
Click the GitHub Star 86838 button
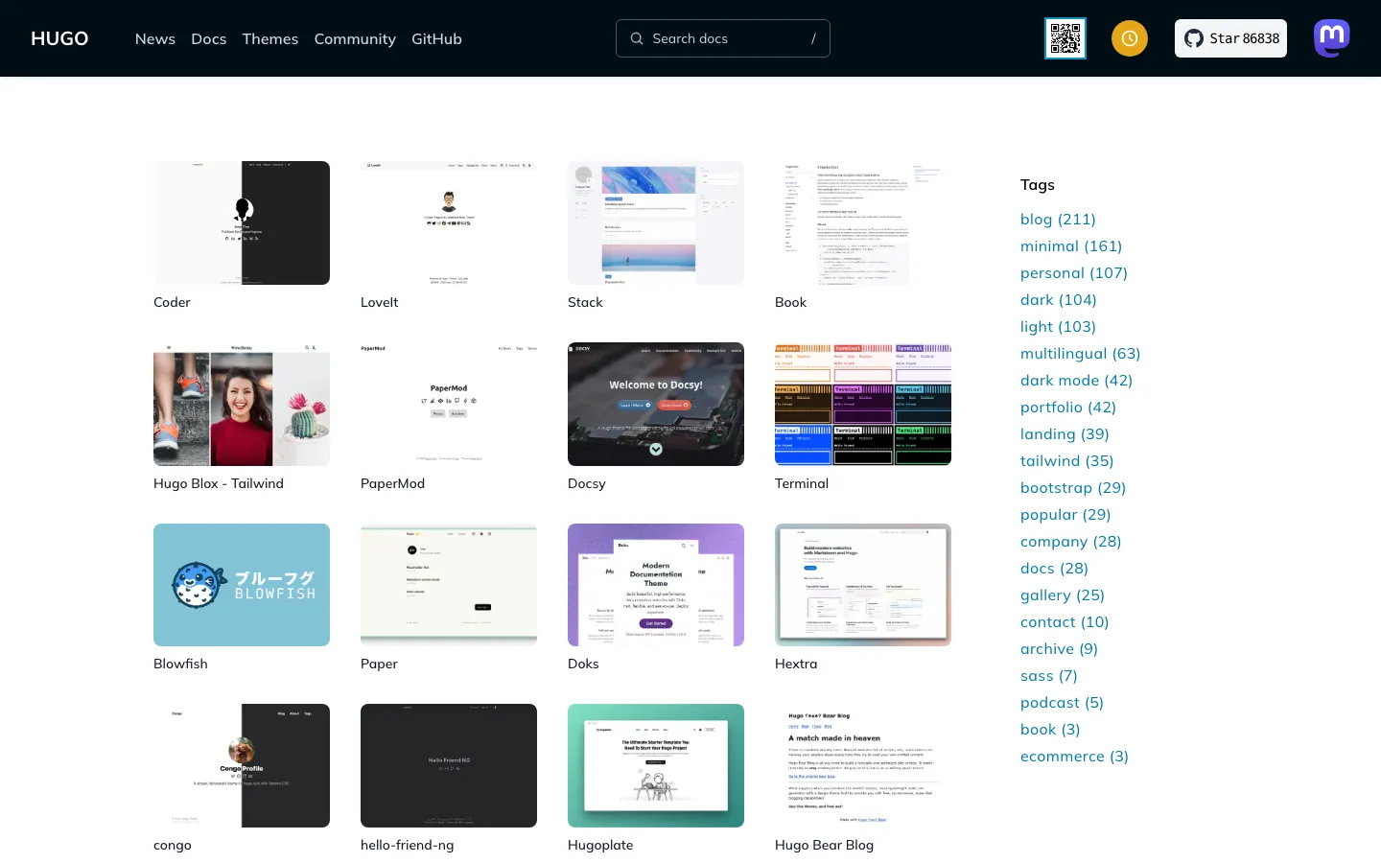click(1230, 38)
